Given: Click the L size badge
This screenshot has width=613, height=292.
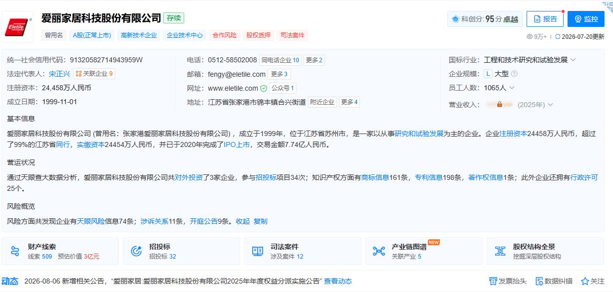Looking at the screenshot, I should click(488, 74).
